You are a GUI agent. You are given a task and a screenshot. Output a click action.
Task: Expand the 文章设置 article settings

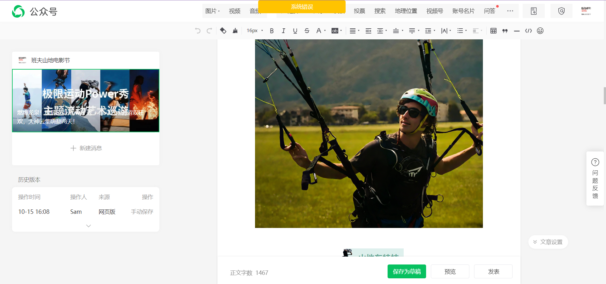(x=548, y=242)
